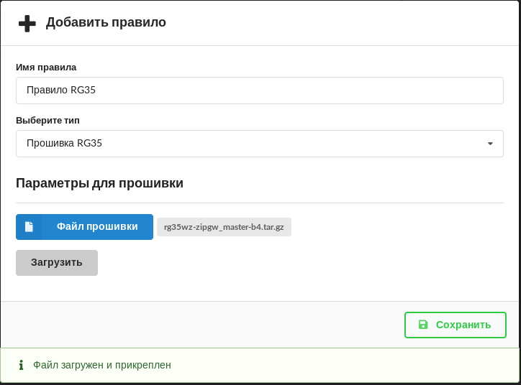Open the Прошивка RG35 type dropdown
The width and height of the screenshot is (521, 385).
click(x=259, y=144)
